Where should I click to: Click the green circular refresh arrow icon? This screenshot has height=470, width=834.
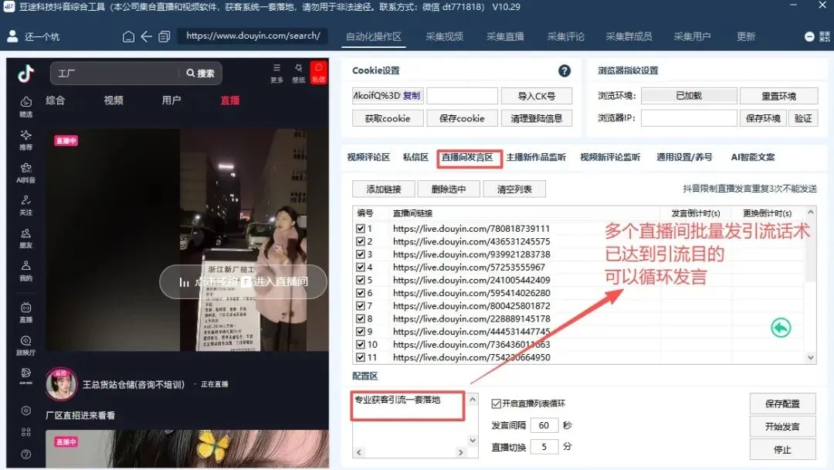(x=781, y=327)
